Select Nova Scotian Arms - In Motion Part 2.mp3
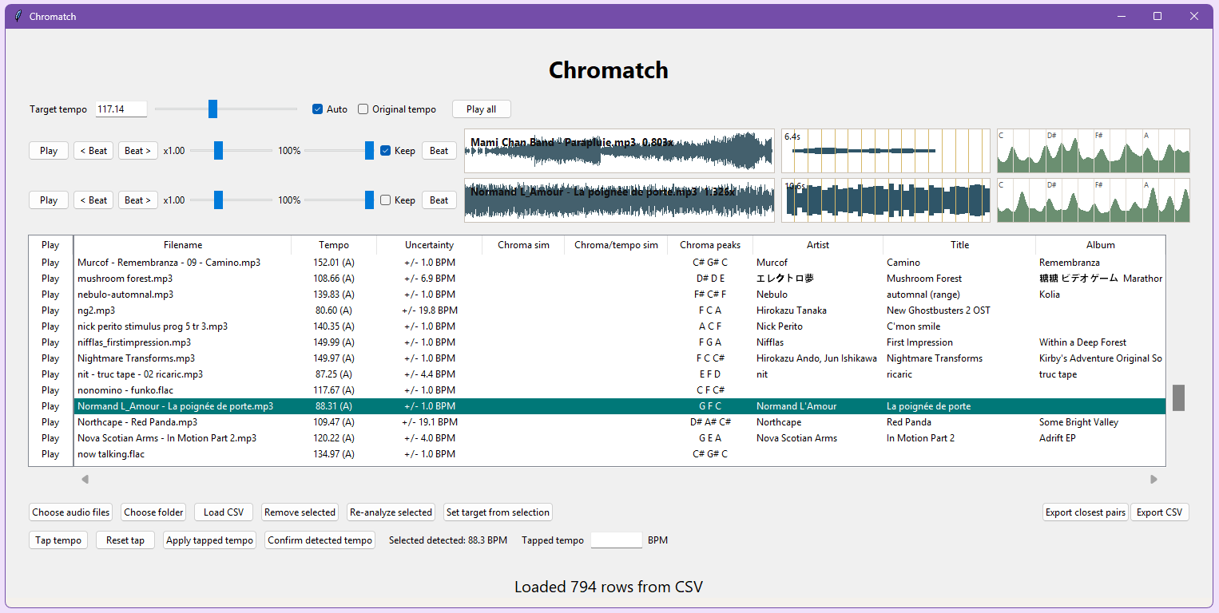 167,438
